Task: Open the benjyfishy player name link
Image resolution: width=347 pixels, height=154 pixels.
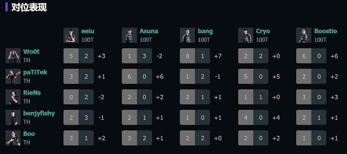Action: [x=39, y=113]
